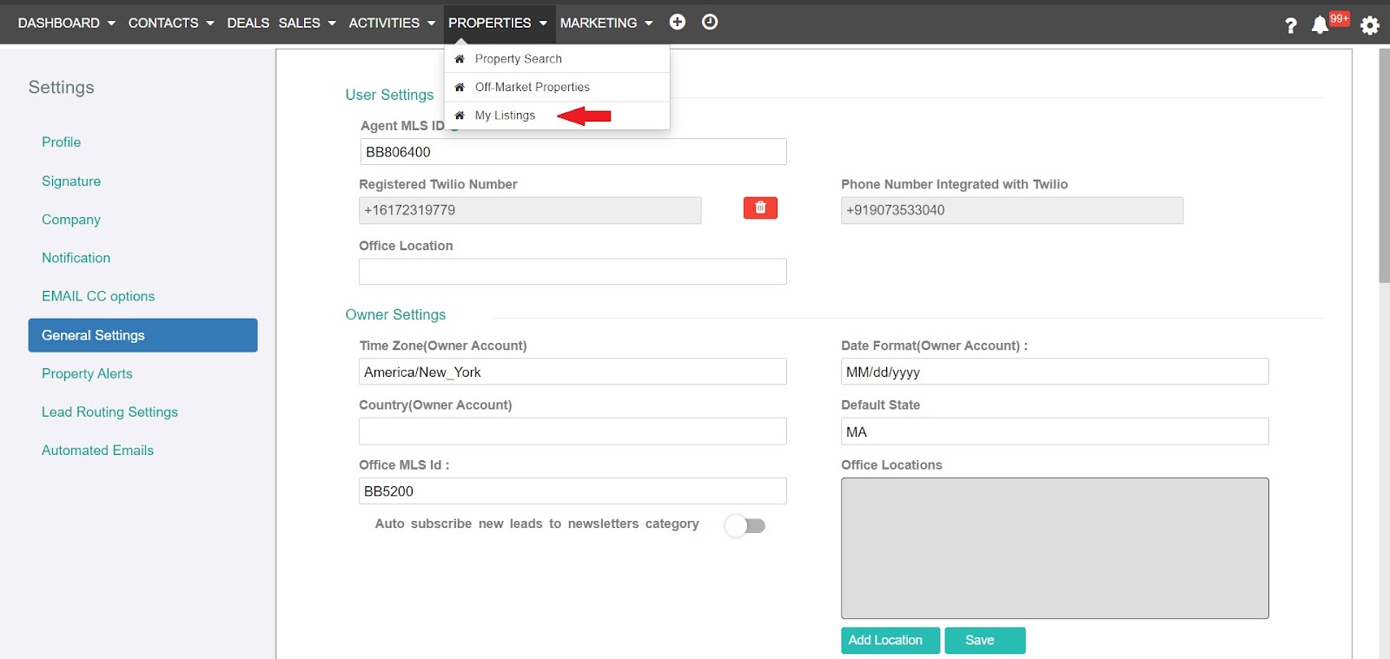Screen dimensions: 1390x659
Task: Click house icon beside Property Search
Action: 460,59
